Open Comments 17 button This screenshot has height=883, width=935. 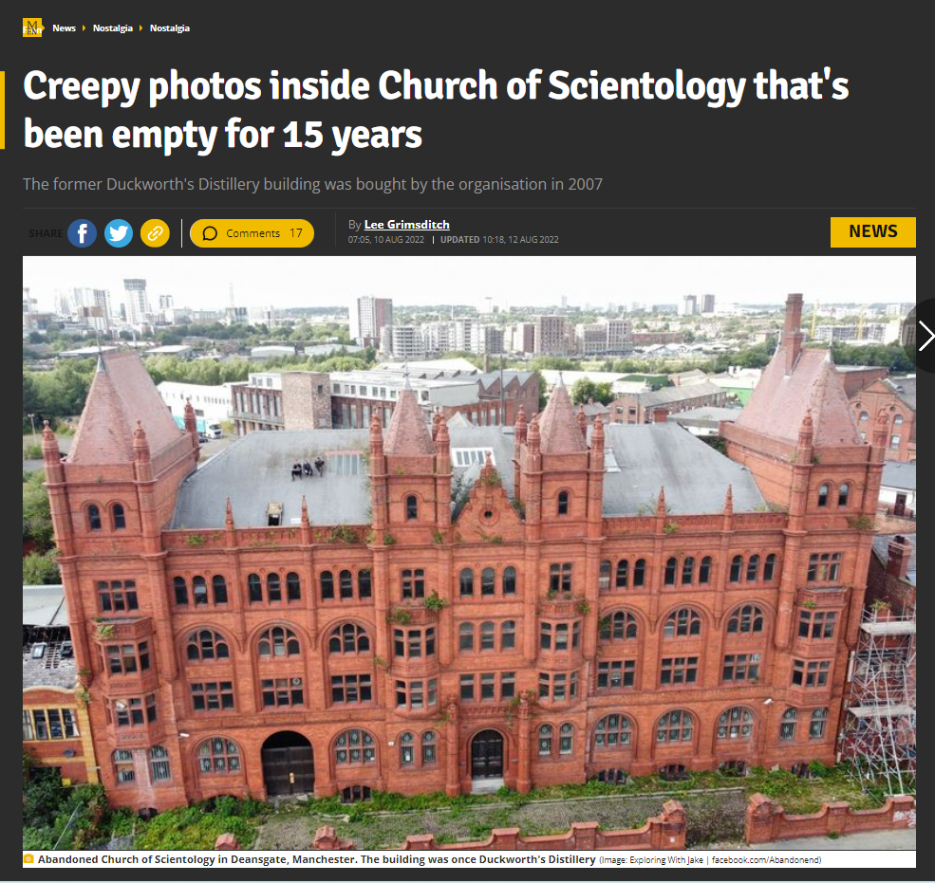pos(252,233)
